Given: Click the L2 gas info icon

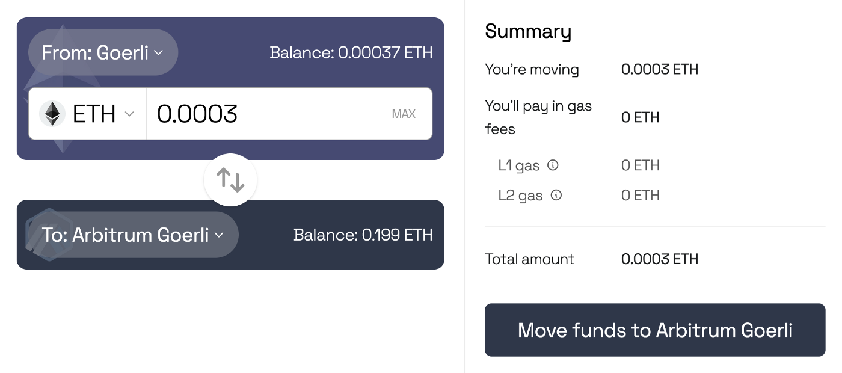Looking at the screenshot, I should click(556, 195).
